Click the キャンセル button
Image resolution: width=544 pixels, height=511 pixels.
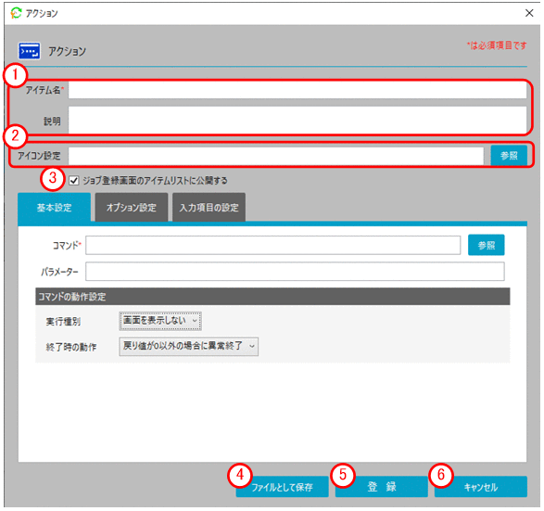click(481, 487)
